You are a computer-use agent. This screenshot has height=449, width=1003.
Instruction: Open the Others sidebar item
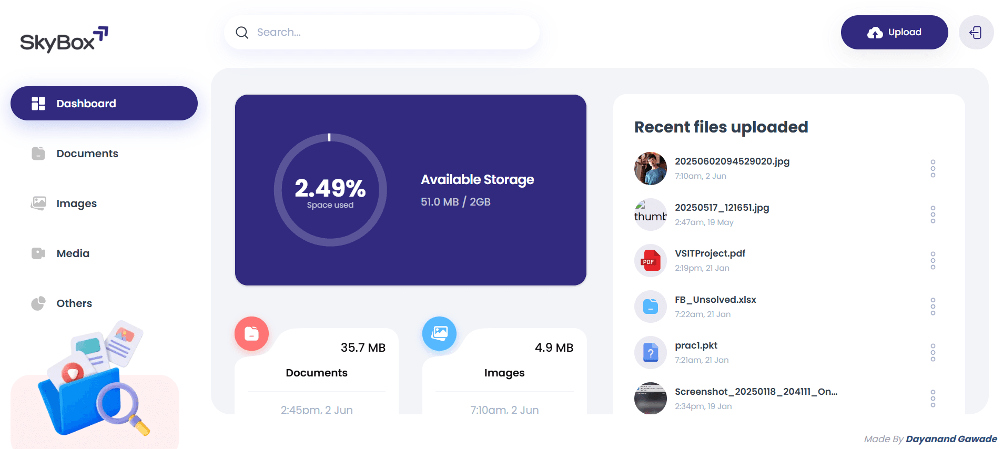click(104, 303)
